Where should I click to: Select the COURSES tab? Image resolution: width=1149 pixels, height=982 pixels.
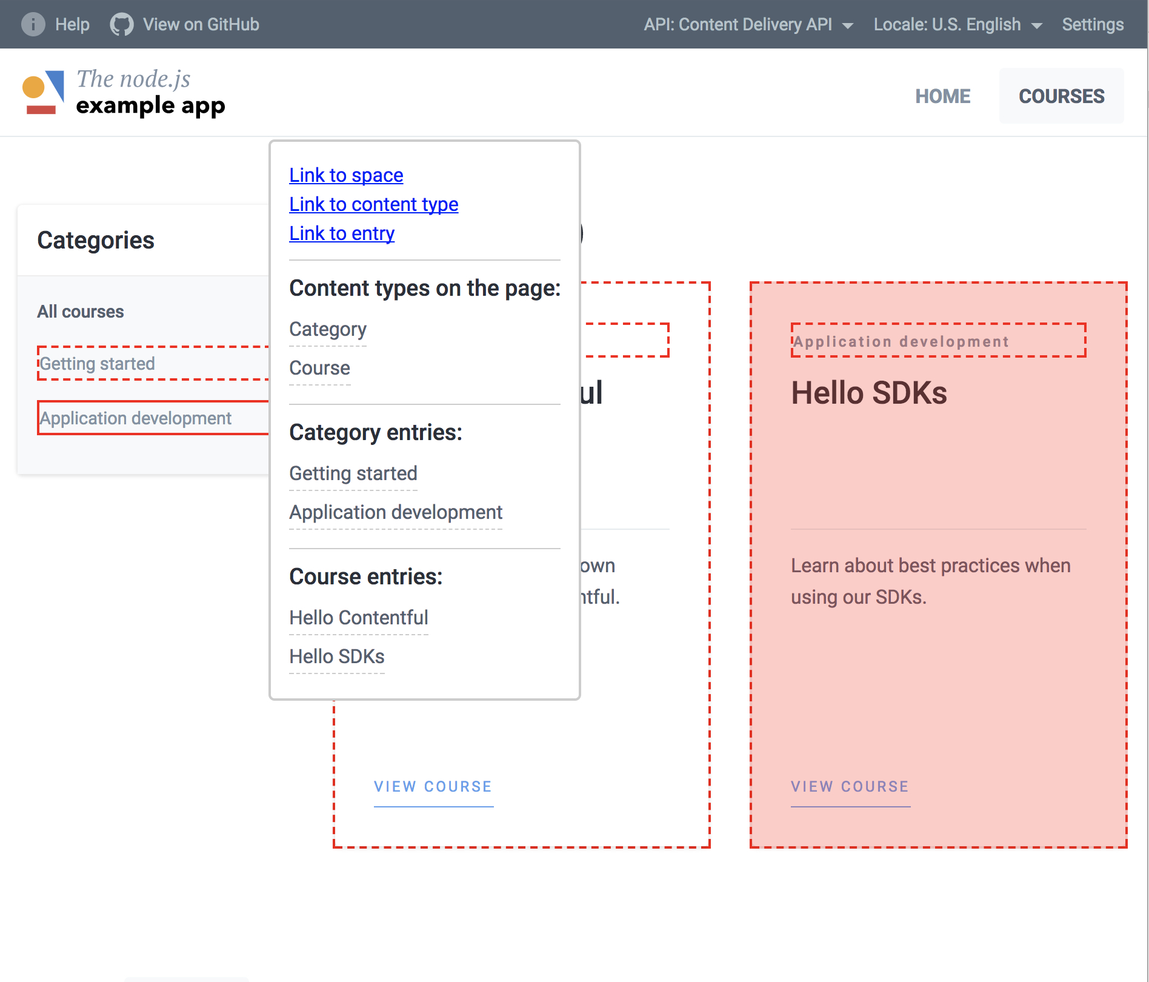(x=1061, y=96)
